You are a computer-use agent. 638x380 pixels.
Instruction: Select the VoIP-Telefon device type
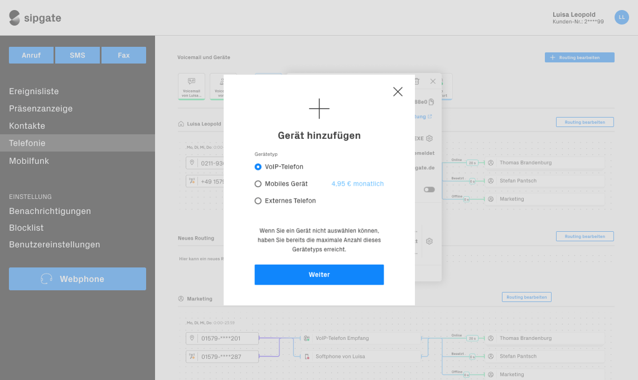[x=258, y=167]
